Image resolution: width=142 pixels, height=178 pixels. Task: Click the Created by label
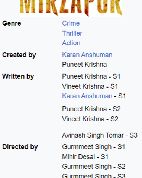click(19, 55)
